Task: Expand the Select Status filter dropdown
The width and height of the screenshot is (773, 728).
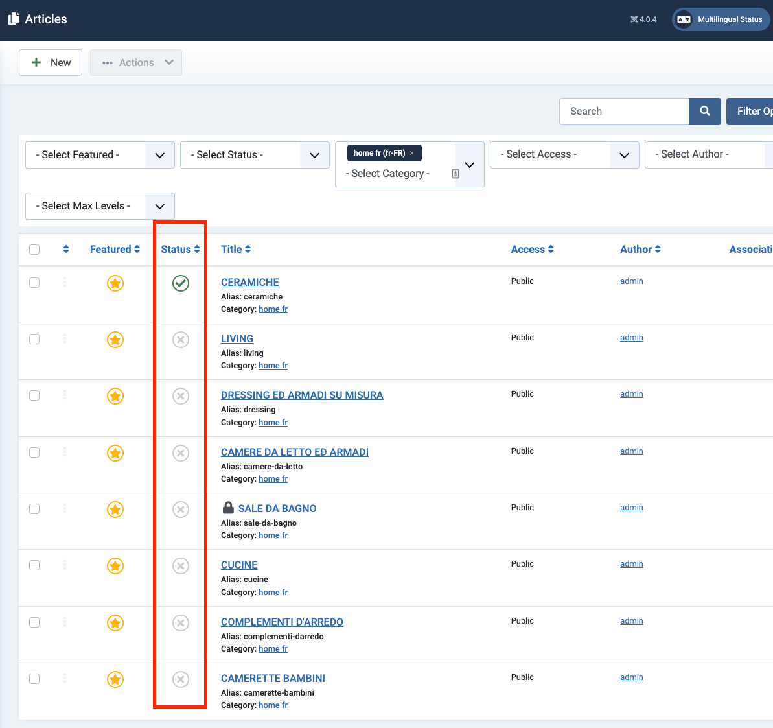Action: click(255, 155)
